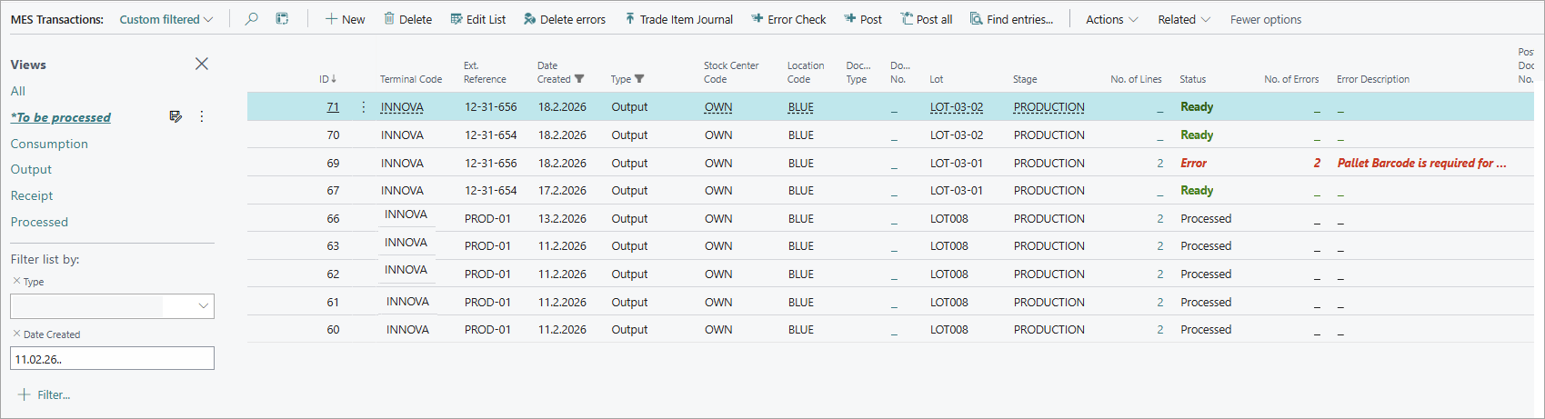Select the All view
The height and width of the screenshot is (419, 1545).
18,91
